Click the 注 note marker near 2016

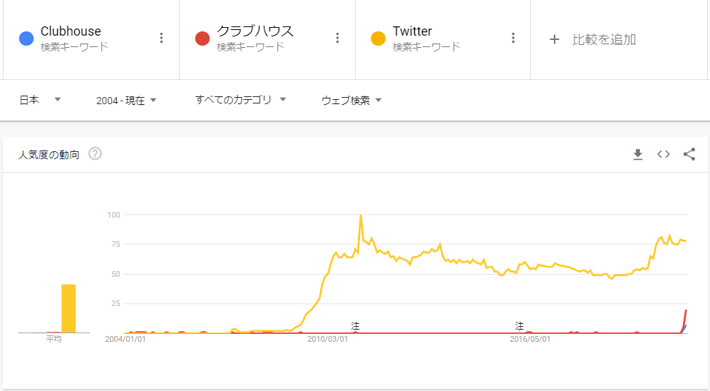520,326
